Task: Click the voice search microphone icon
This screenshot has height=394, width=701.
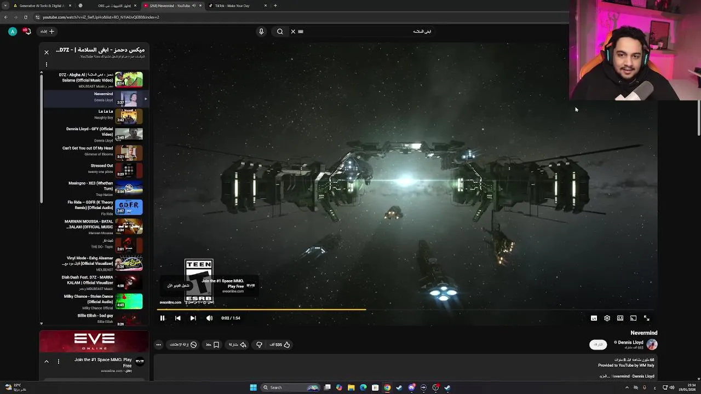Action: pos(261,32)
